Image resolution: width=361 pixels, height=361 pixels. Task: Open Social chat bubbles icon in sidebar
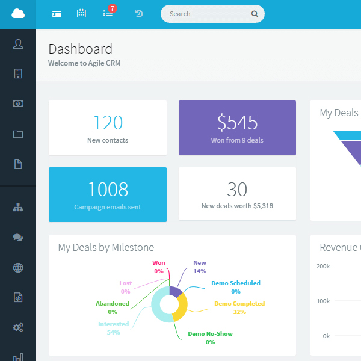(x=18, y=238)
